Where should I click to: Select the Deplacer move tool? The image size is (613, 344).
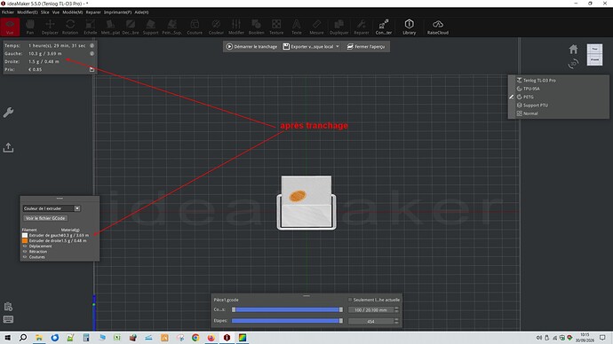coord(50,27)
